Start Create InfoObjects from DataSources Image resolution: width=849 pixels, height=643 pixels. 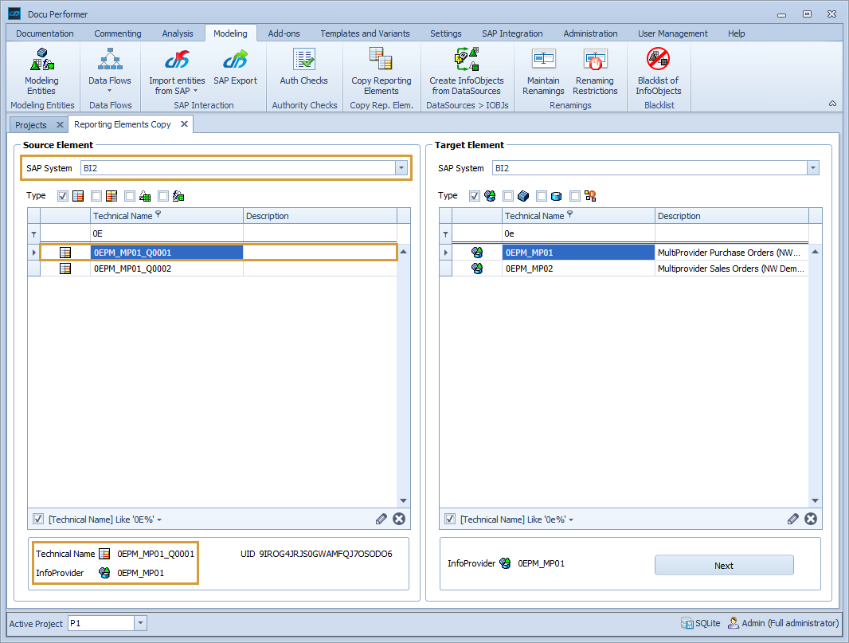467,72
